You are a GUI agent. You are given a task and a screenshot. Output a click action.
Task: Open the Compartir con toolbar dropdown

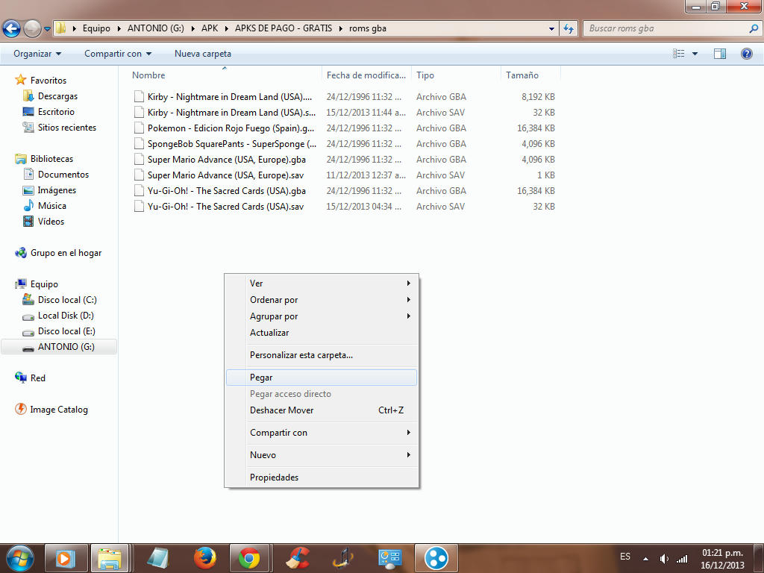tap(117, 54)
